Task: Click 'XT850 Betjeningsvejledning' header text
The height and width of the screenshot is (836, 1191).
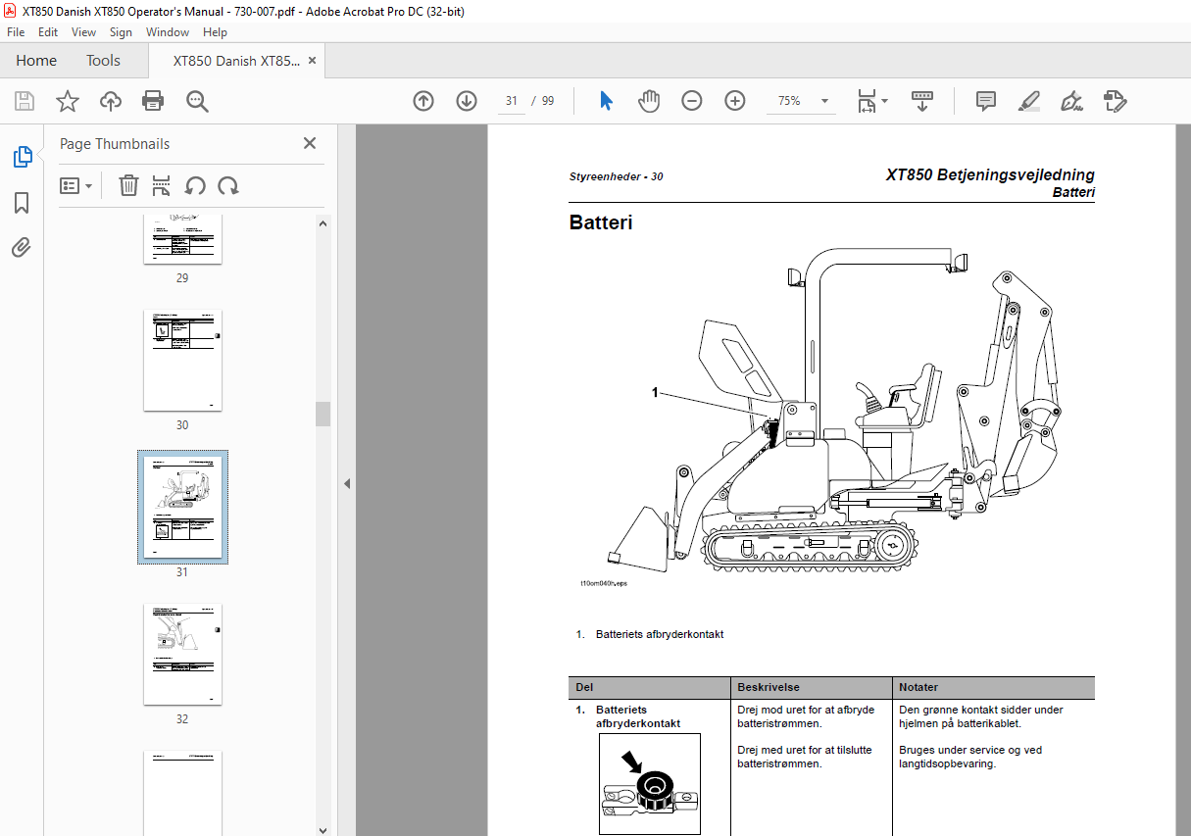Action: click(990, 174)
